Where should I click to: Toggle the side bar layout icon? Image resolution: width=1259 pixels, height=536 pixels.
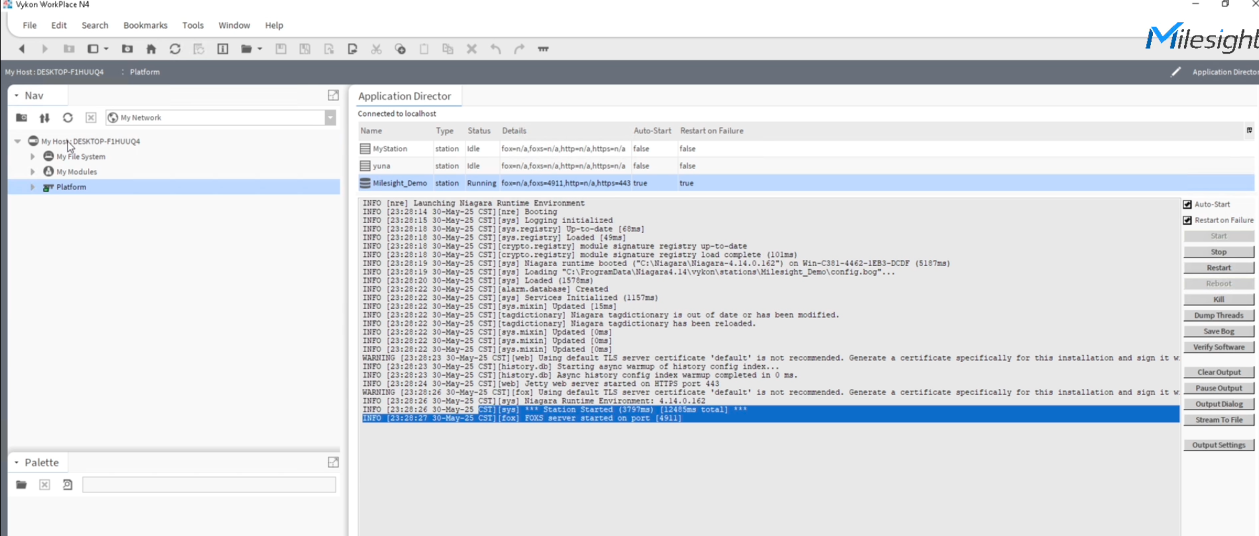pyautogui.click(x=93, y=49)
